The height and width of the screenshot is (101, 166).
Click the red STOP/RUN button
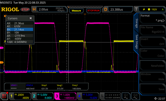[x=93, y=11]
